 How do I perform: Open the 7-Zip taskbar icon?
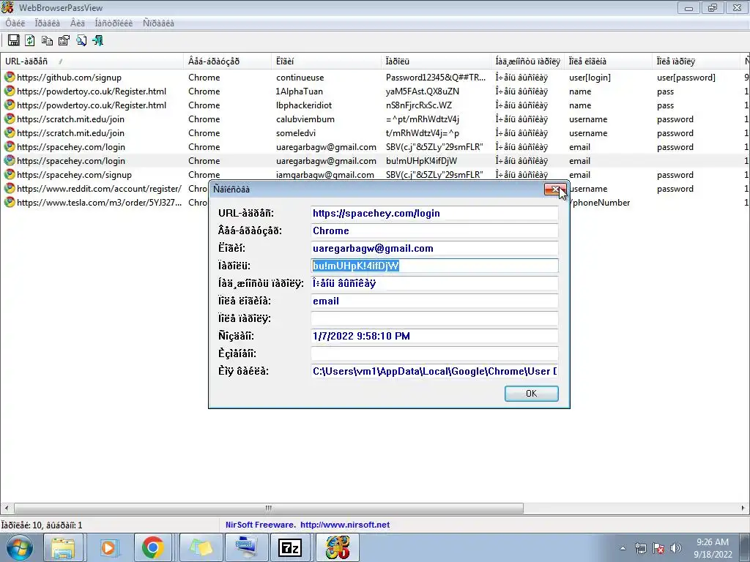(290, 547)
